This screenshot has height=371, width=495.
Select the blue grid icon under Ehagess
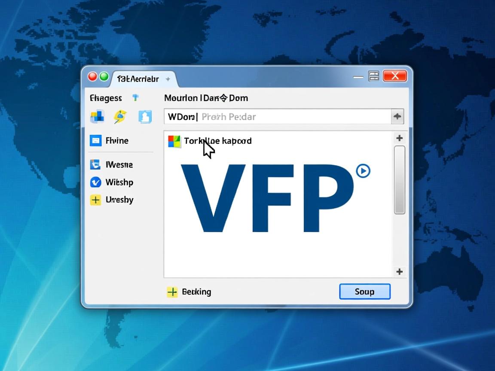(97, 116)
